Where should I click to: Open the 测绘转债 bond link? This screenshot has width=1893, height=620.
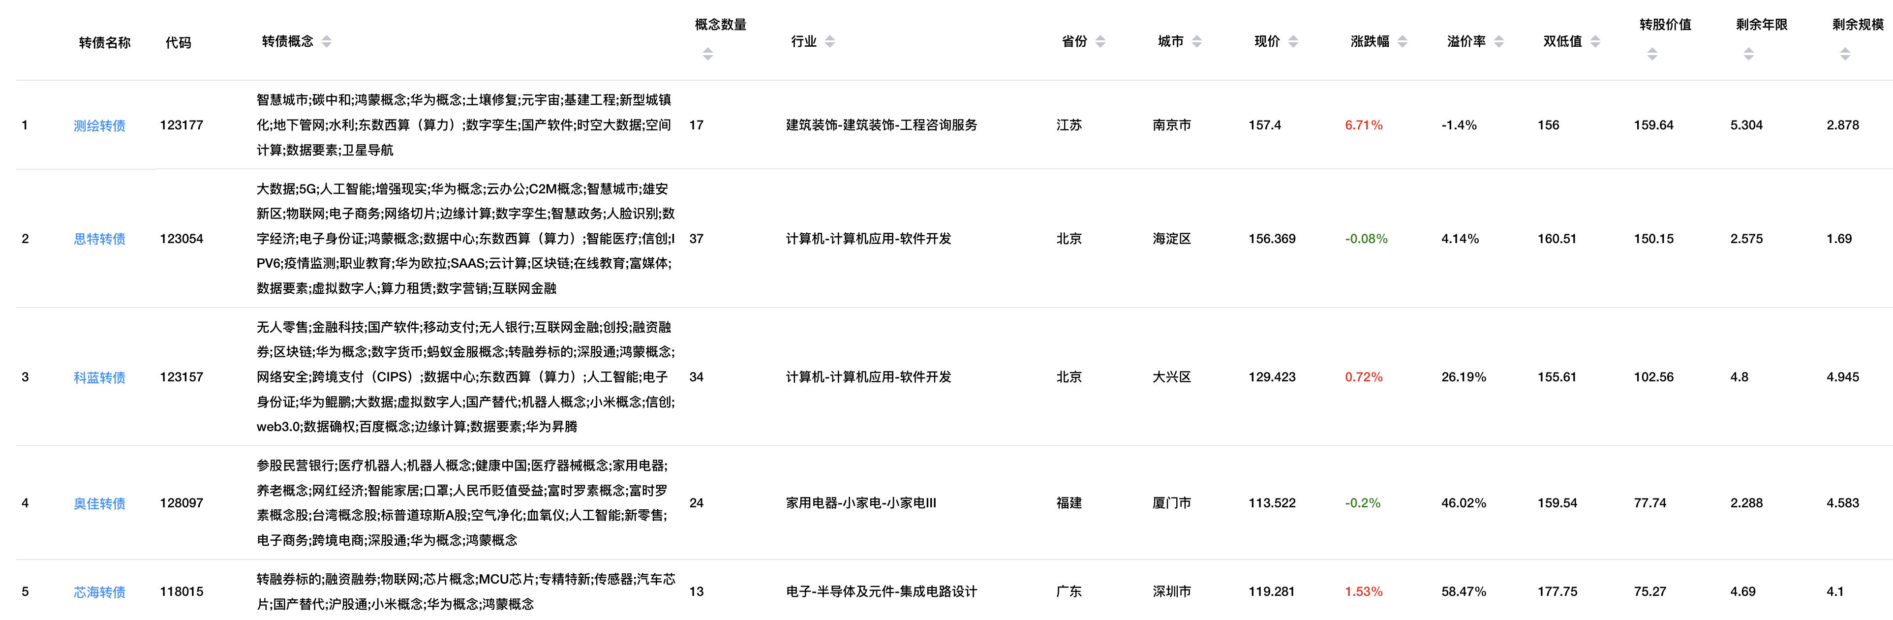coord(99,126)
